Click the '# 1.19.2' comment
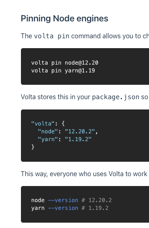 click(95, 208)
